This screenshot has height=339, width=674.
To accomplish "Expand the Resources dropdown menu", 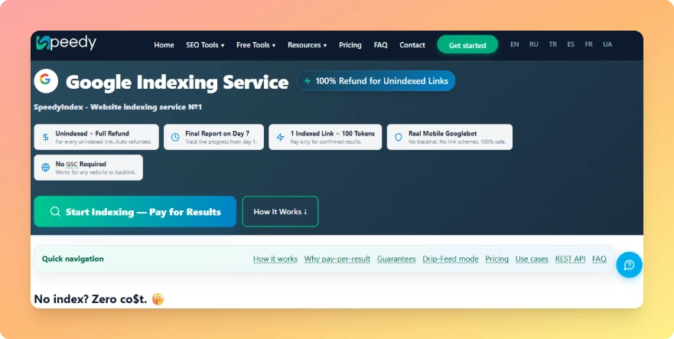I will pyautogui.click(x=307, y=45).
